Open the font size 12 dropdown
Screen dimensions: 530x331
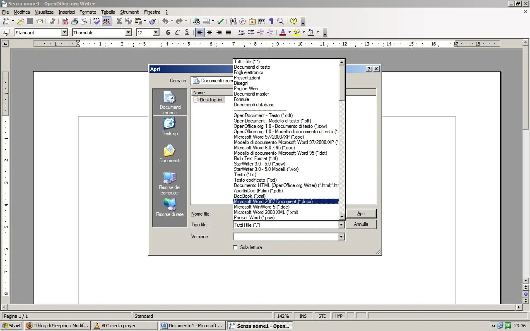pyautogui.click(x=156, y=32)
